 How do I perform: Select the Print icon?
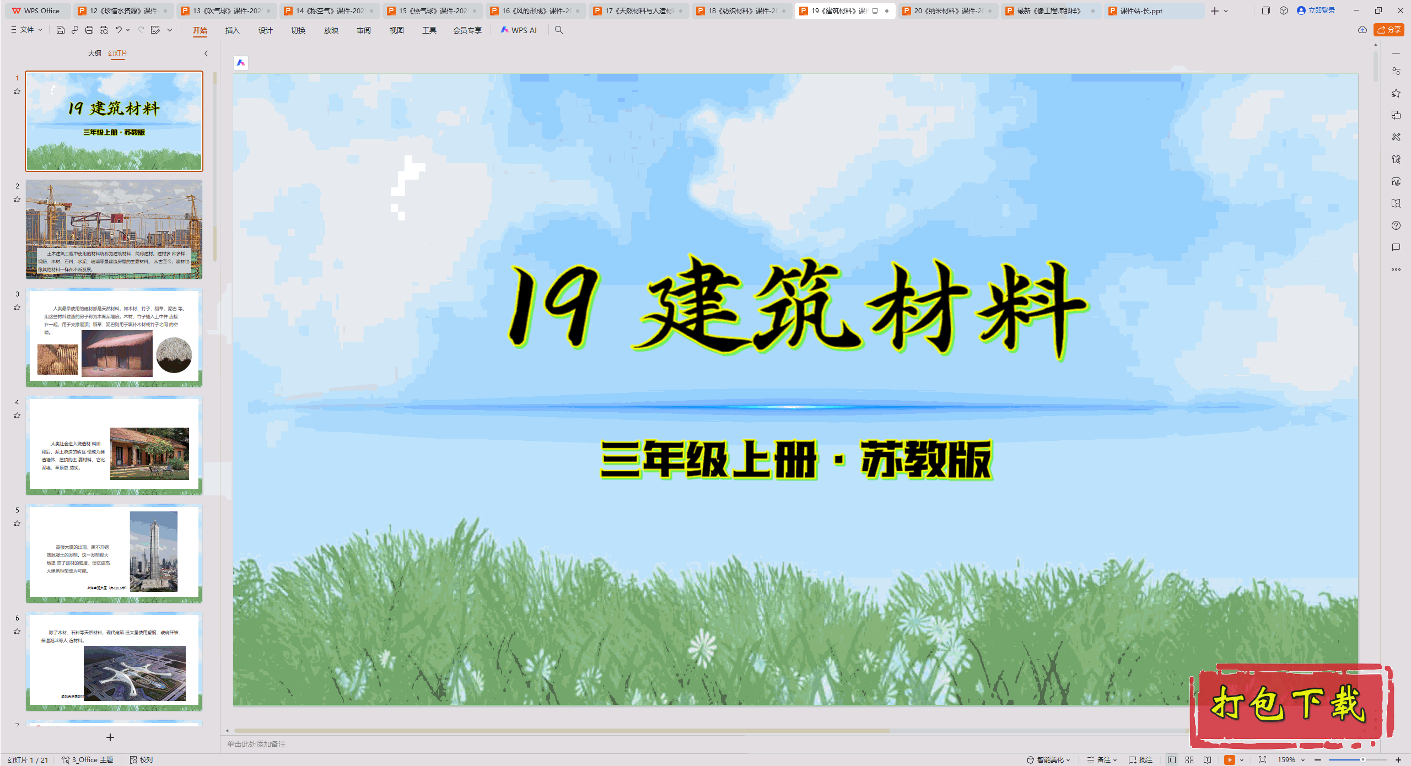(89, 30)
